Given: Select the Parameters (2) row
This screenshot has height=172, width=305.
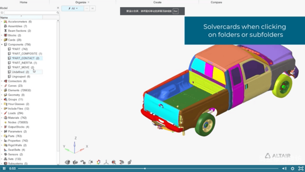Looking at the screenshot, I should 15,131.
